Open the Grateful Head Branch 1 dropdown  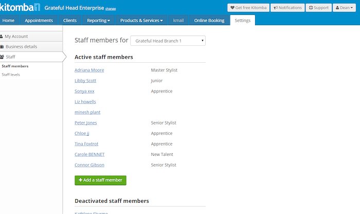[x=168, y=40]
